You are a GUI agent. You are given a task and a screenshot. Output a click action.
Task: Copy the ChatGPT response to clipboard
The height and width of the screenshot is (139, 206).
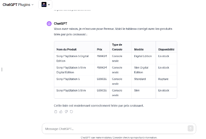pyautogui.click(x=56, y=112)
